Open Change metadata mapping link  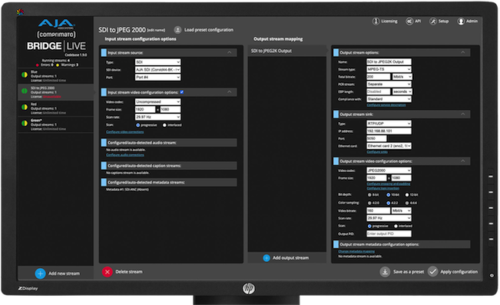(356, 251)
